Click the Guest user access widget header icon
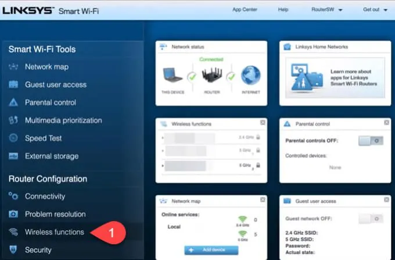The image size is (395, 260). point(287,201)
